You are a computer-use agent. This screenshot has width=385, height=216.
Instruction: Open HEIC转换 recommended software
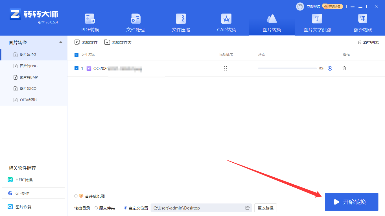[x=33, y=180]
